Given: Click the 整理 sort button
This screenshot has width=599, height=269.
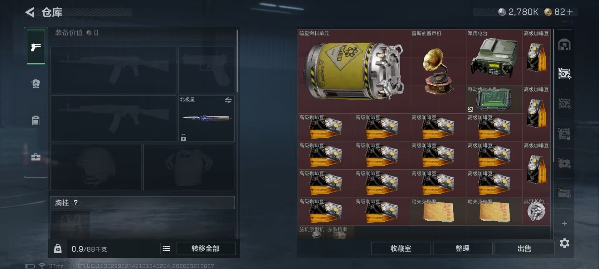Looking at the screenshot, I should pyautogui.click(x=462, y=248).
